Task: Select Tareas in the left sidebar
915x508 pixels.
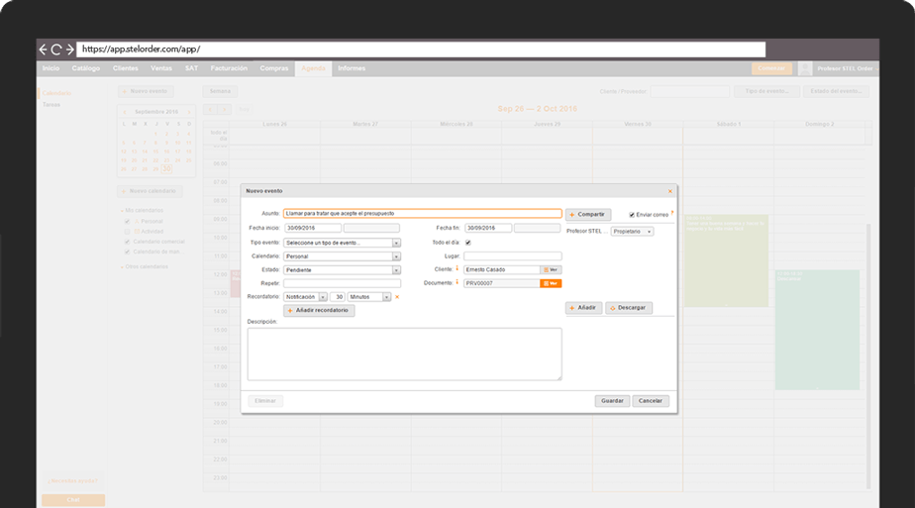Action: coord(51,105)
